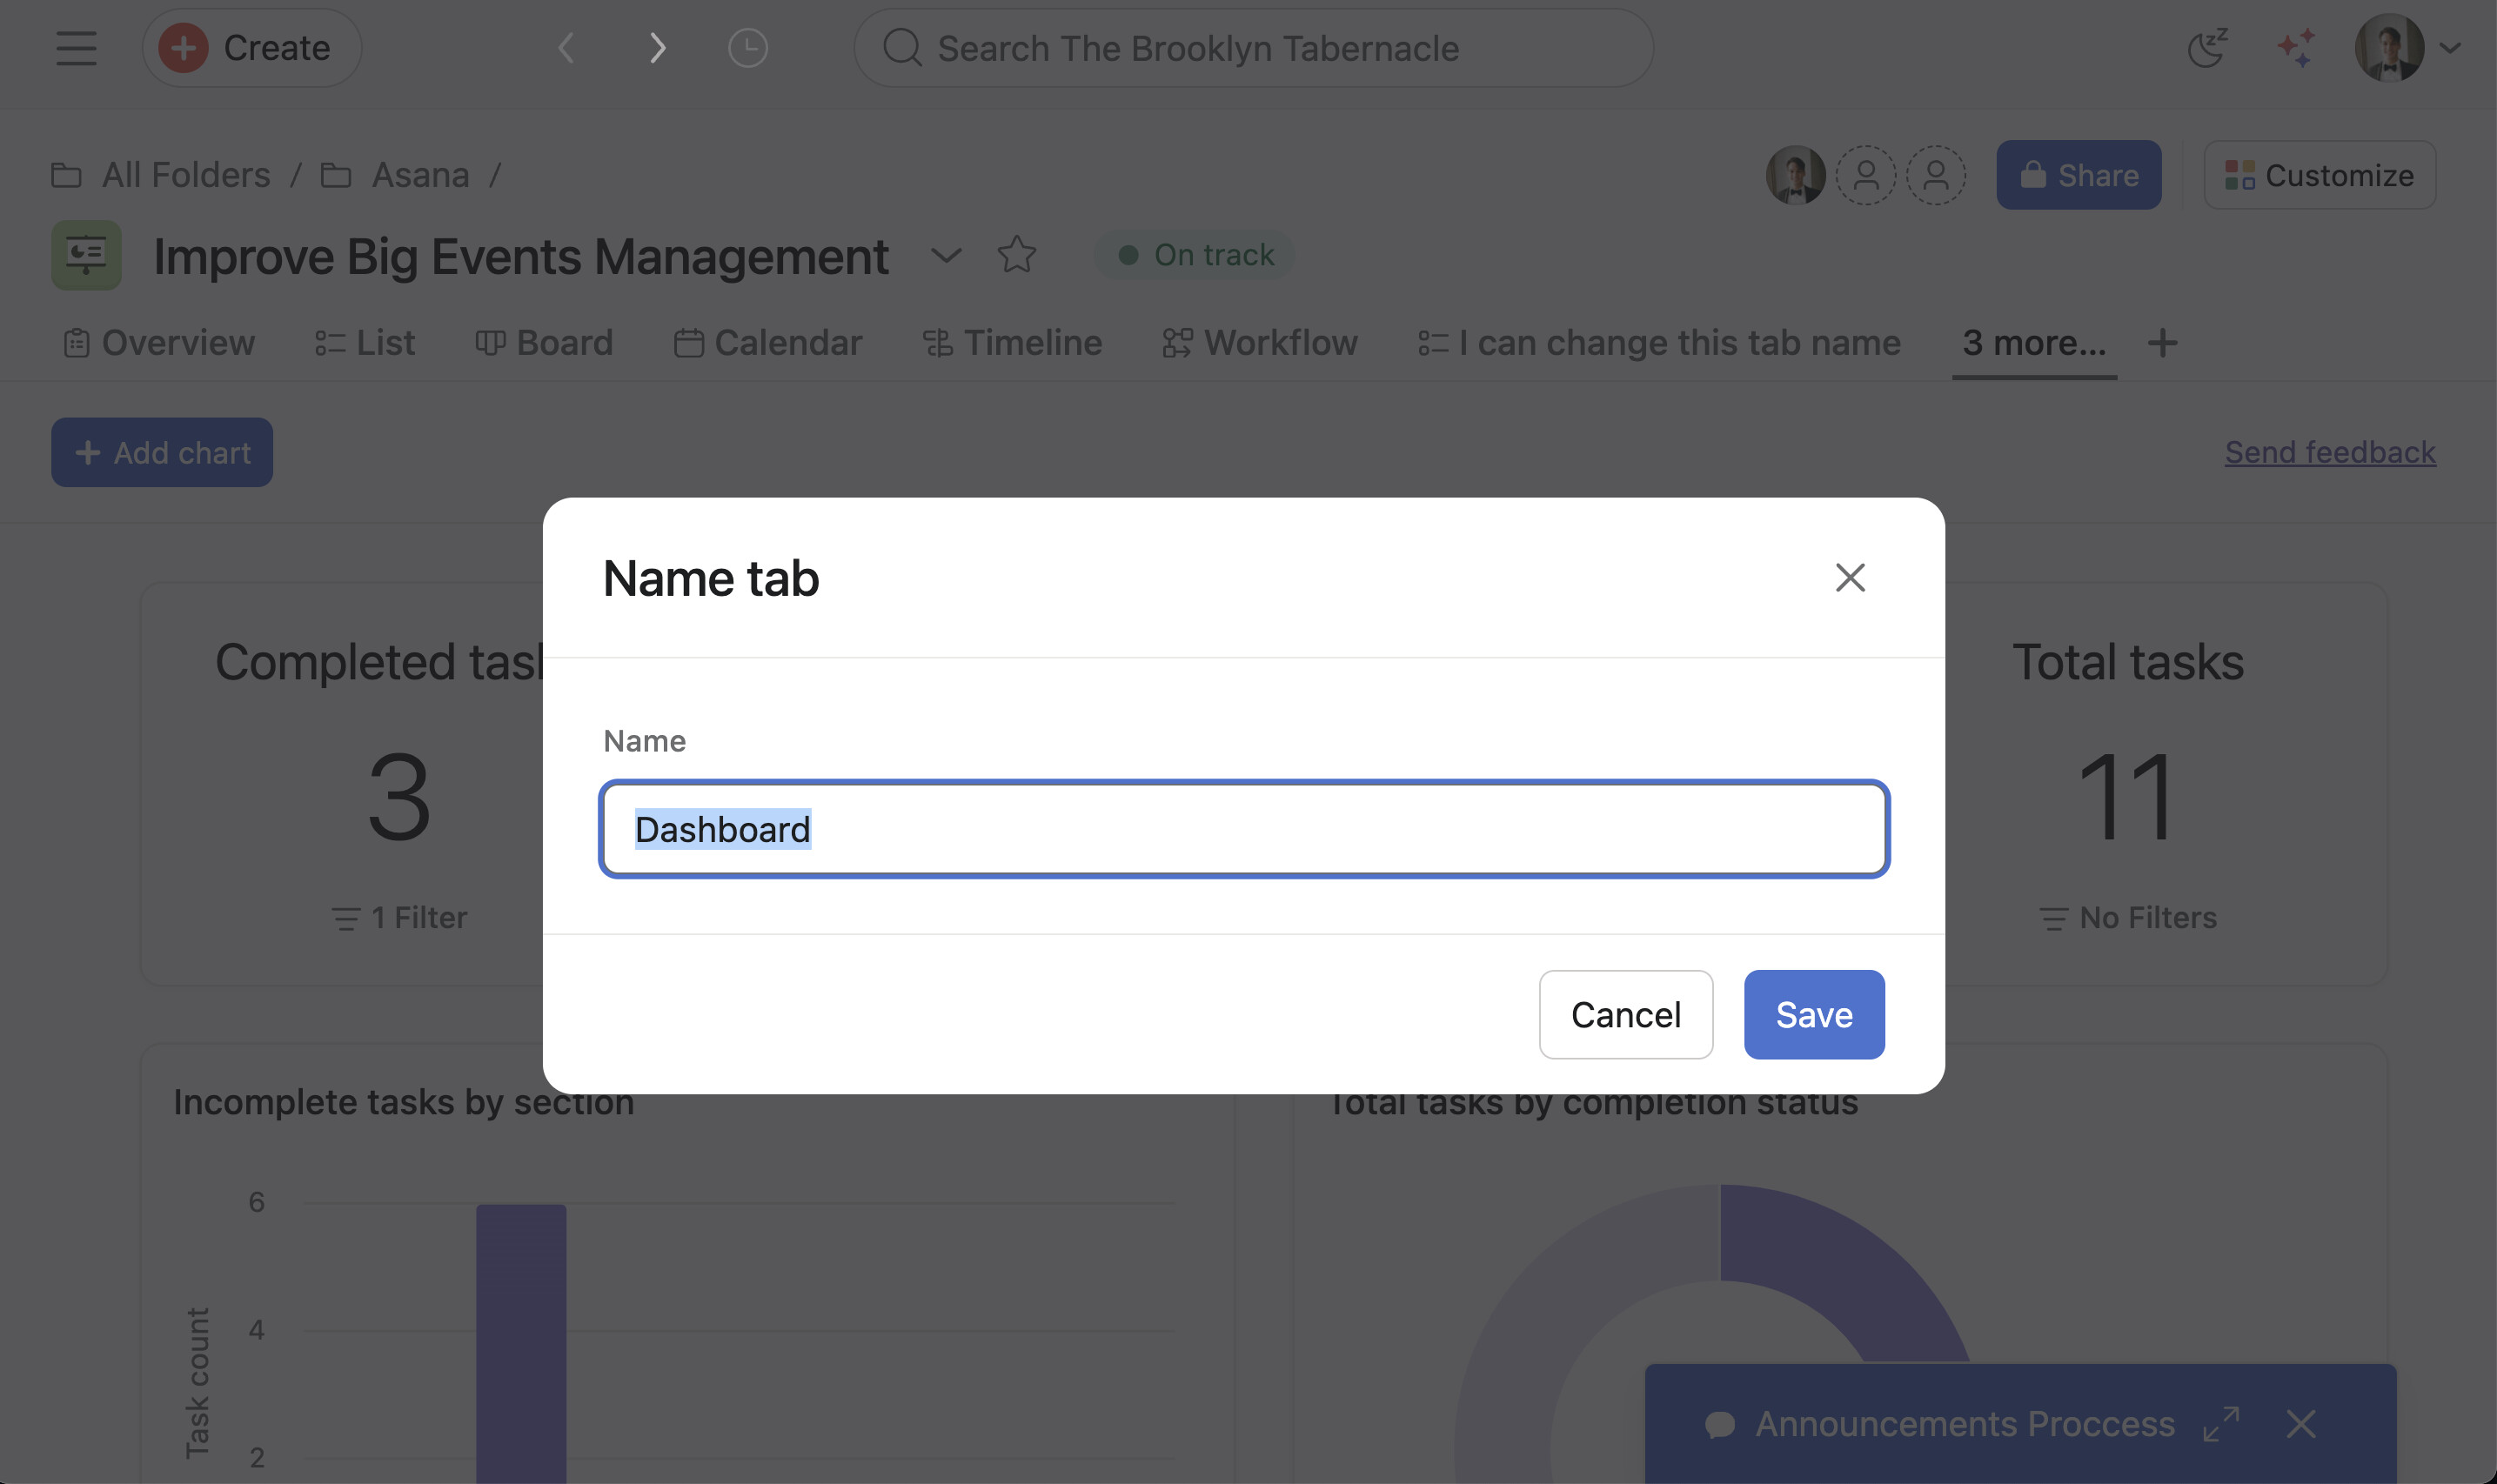Click Cancel in Name tab dialog

(1626, 1014)
